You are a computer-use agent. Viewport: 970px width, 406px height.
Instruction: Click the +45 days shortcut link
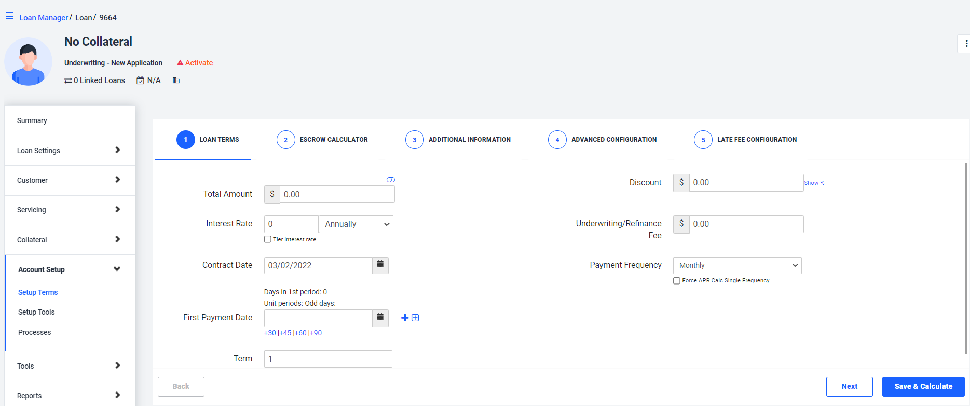pos(285,333)
